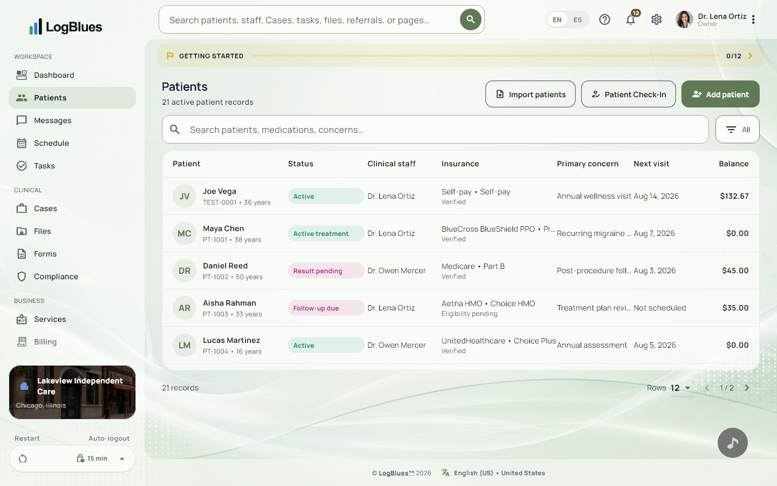Sort by the Status column header
The height and width of the screenshot is (486, 777).
pyautogui.click(x=301, y=164)
